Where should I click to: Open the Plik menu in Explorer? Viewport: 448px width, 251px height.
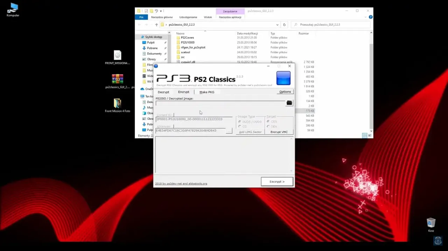pos(141,17)
